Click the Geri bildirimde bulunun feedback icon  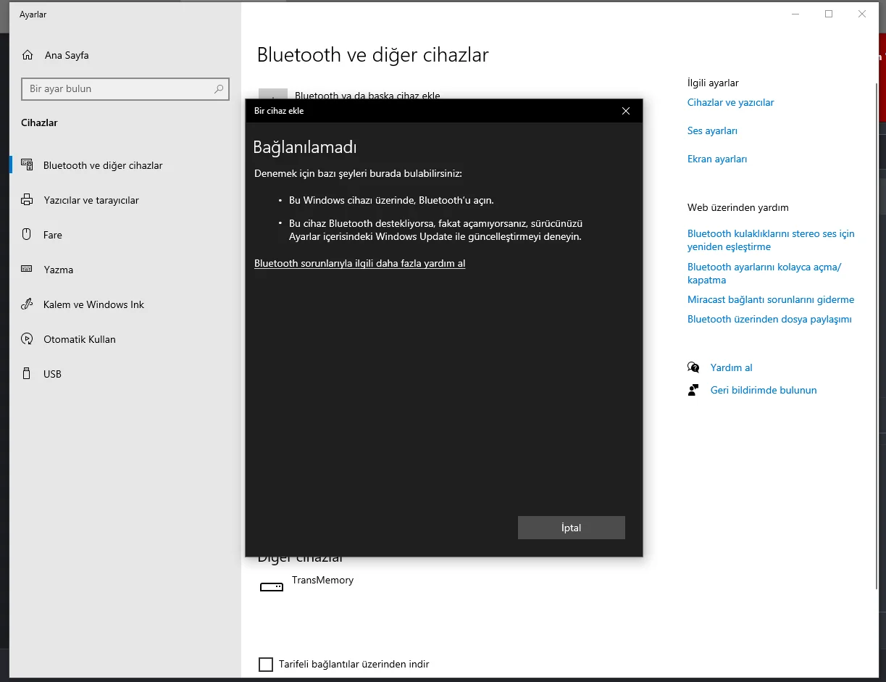(x=693, y=390)
